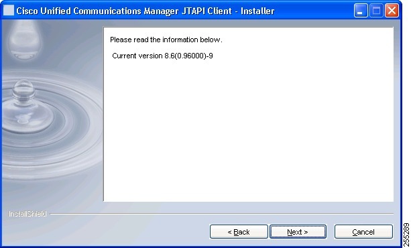Click the Next button to continue
This screenshot has height=248, width=411.
(x=298, y=232)
